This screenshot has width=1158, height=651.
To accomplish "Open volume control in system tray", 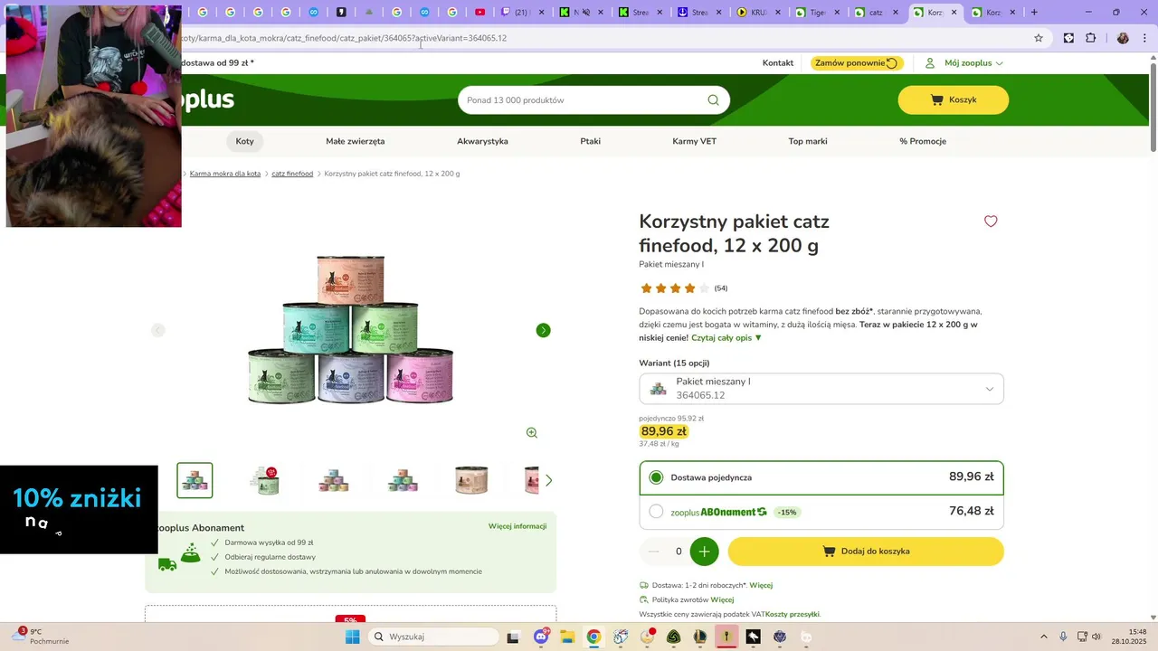I will click(x=1096, y=637).
